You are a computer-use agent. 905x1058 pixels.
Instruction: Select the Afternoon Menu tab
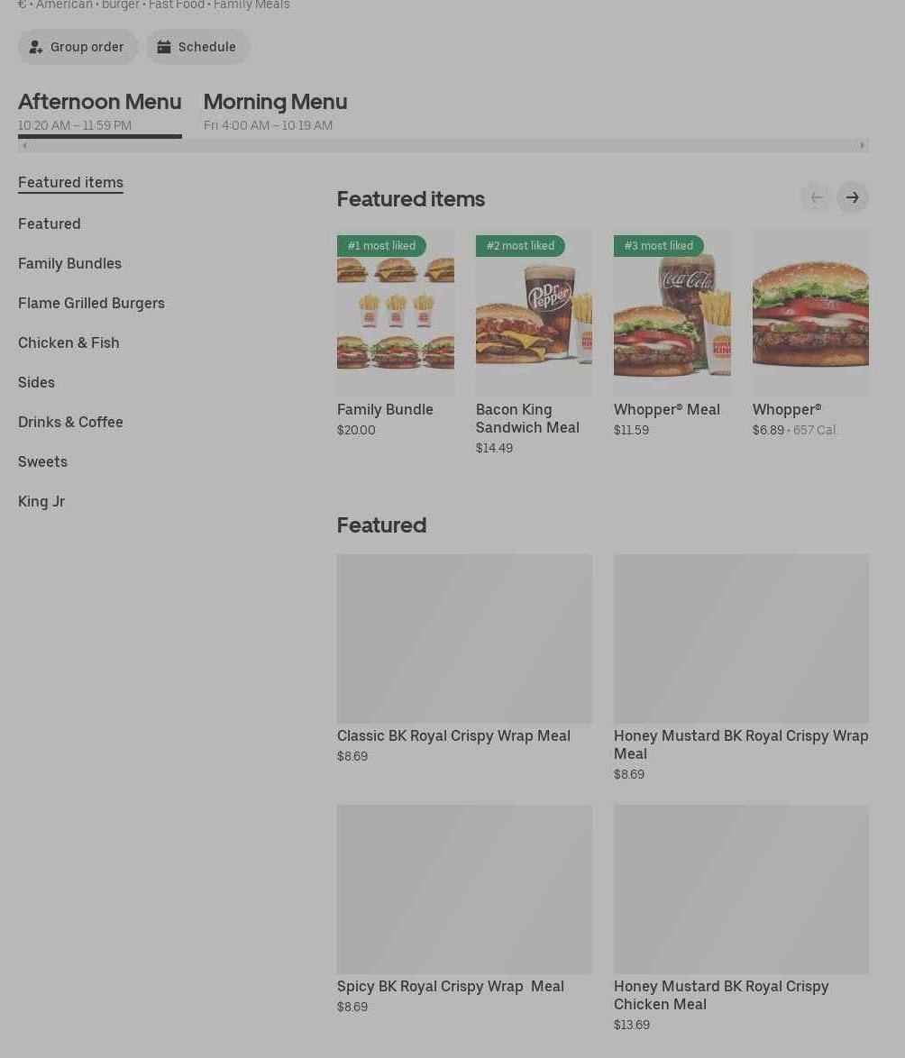click(100, 112)
